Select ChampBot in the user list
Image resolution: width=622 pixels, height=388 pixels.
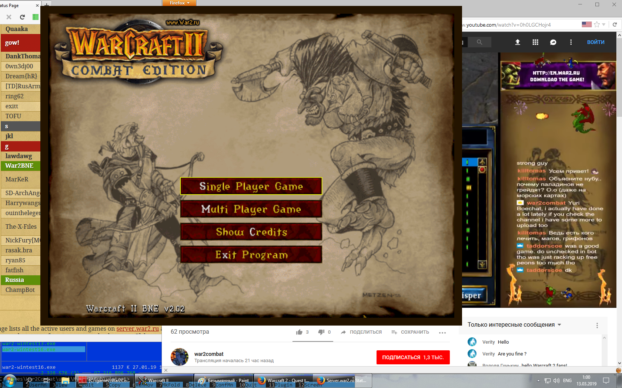20,290
